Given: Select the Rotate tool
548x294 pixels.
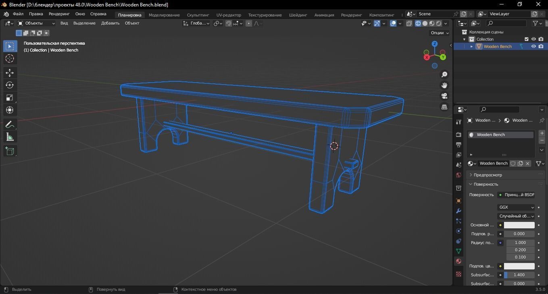Looking at the screenshot, I should click(10, 85).
